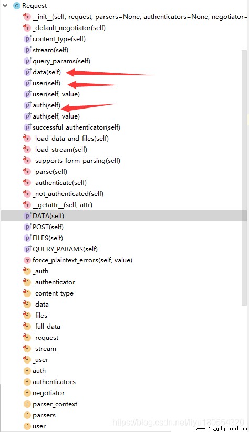249x432 pixels.
Task: Select _load_stream(self) method
Action: pyautogui.click(x=60, y=149)
